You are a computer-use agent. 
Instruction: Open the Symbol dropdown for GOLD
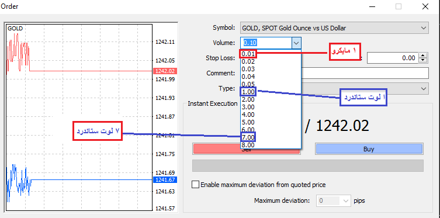pos(334,28)
